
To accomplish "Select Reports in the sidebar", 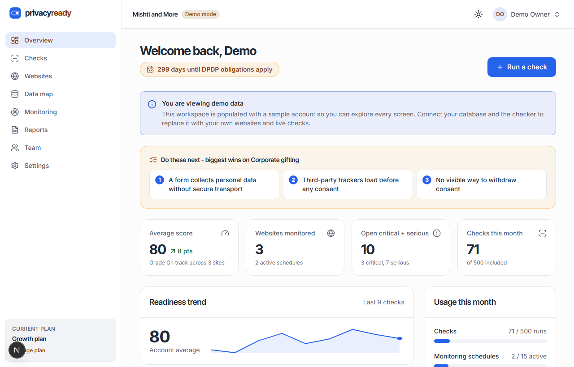I will tap(61, 130).
